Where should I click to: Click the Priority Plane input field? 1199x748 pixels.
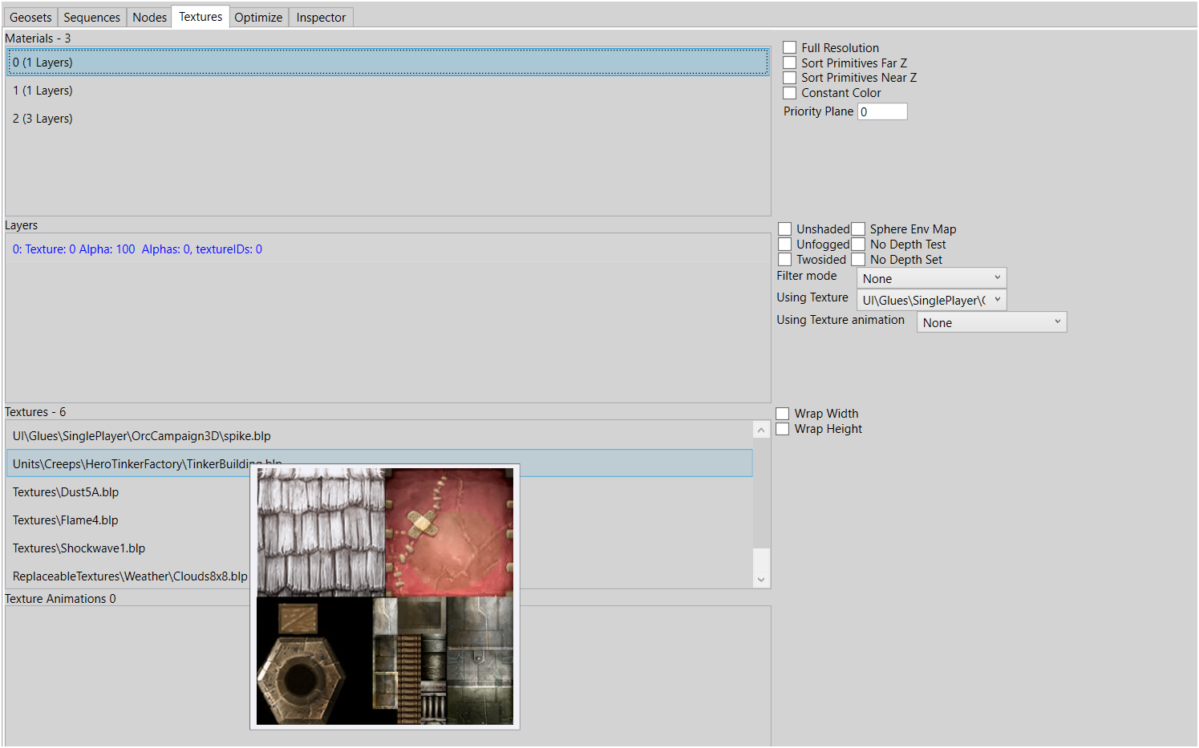click(882, 111)
